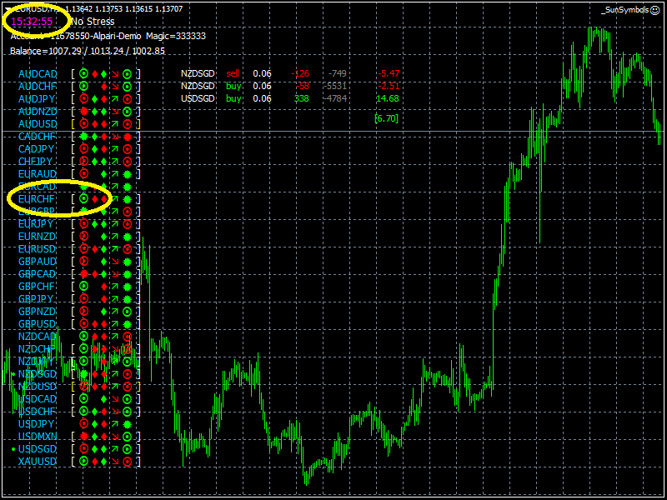This screenshot has width=667, height=500.
Task: Choose the GBPUSD symbol in the list
Action: [38, 324]
